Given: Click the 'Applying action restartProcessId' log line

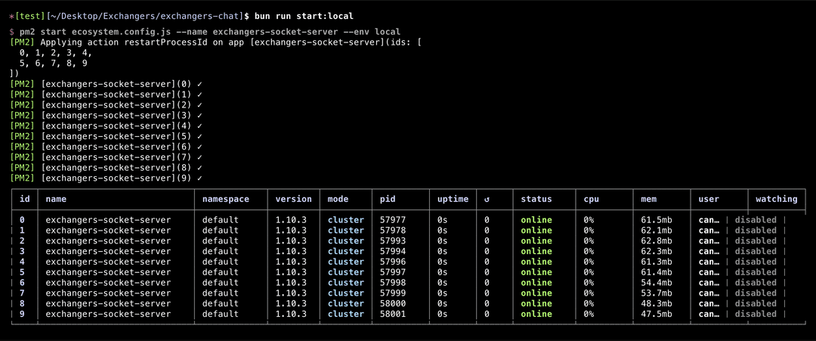Looking at the screenshot, I should (215, 42).
